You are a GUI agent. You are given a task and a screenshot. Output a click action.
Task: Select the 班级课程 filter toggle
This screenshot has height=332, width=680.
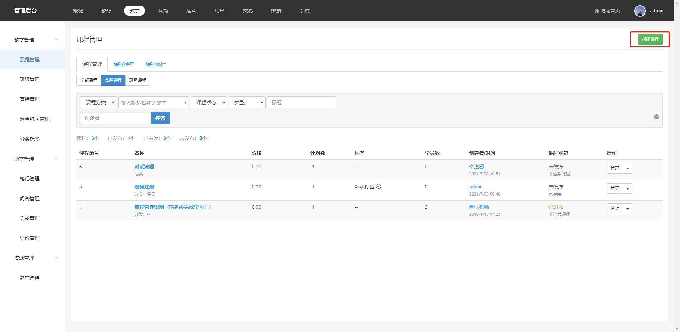point(138,80)
